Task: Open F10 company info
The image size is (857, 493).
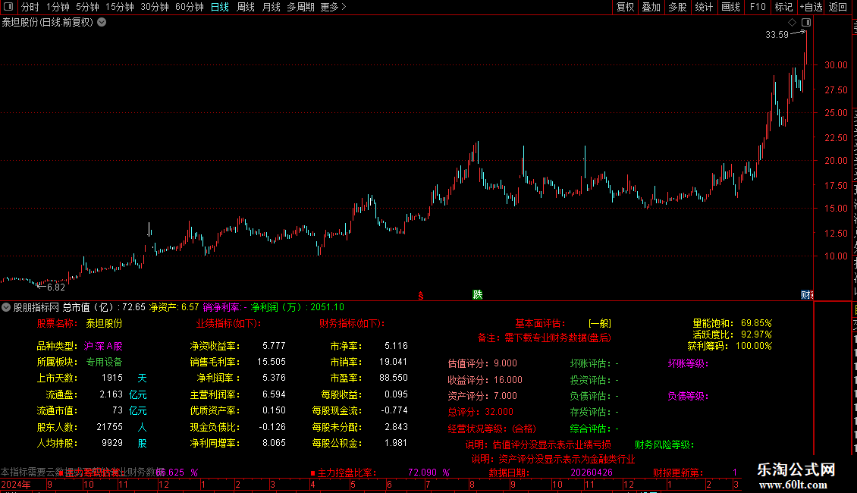Action: tap(758, 7)
